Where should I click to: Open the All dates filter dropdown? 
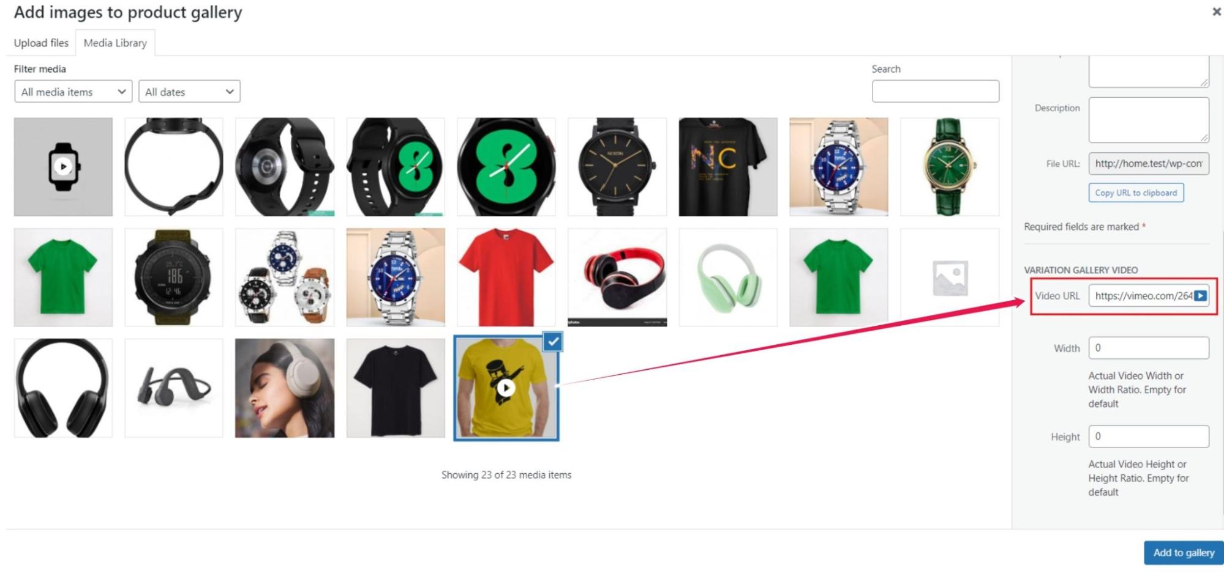pos(189,92)
